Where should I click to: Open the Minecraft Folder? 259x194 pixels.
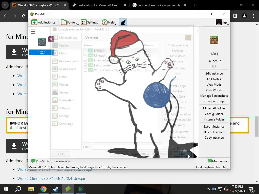(214, 108)
